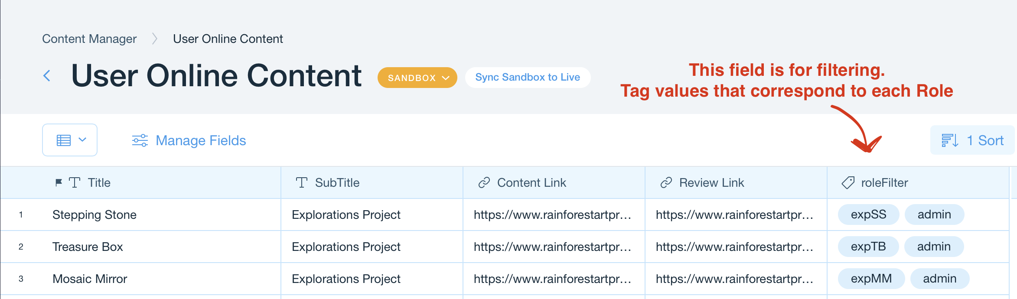Click Sync Sandbox to Live
This screenshot has height=299, width=1017.
pyautogui.click(x=527, y=78)
